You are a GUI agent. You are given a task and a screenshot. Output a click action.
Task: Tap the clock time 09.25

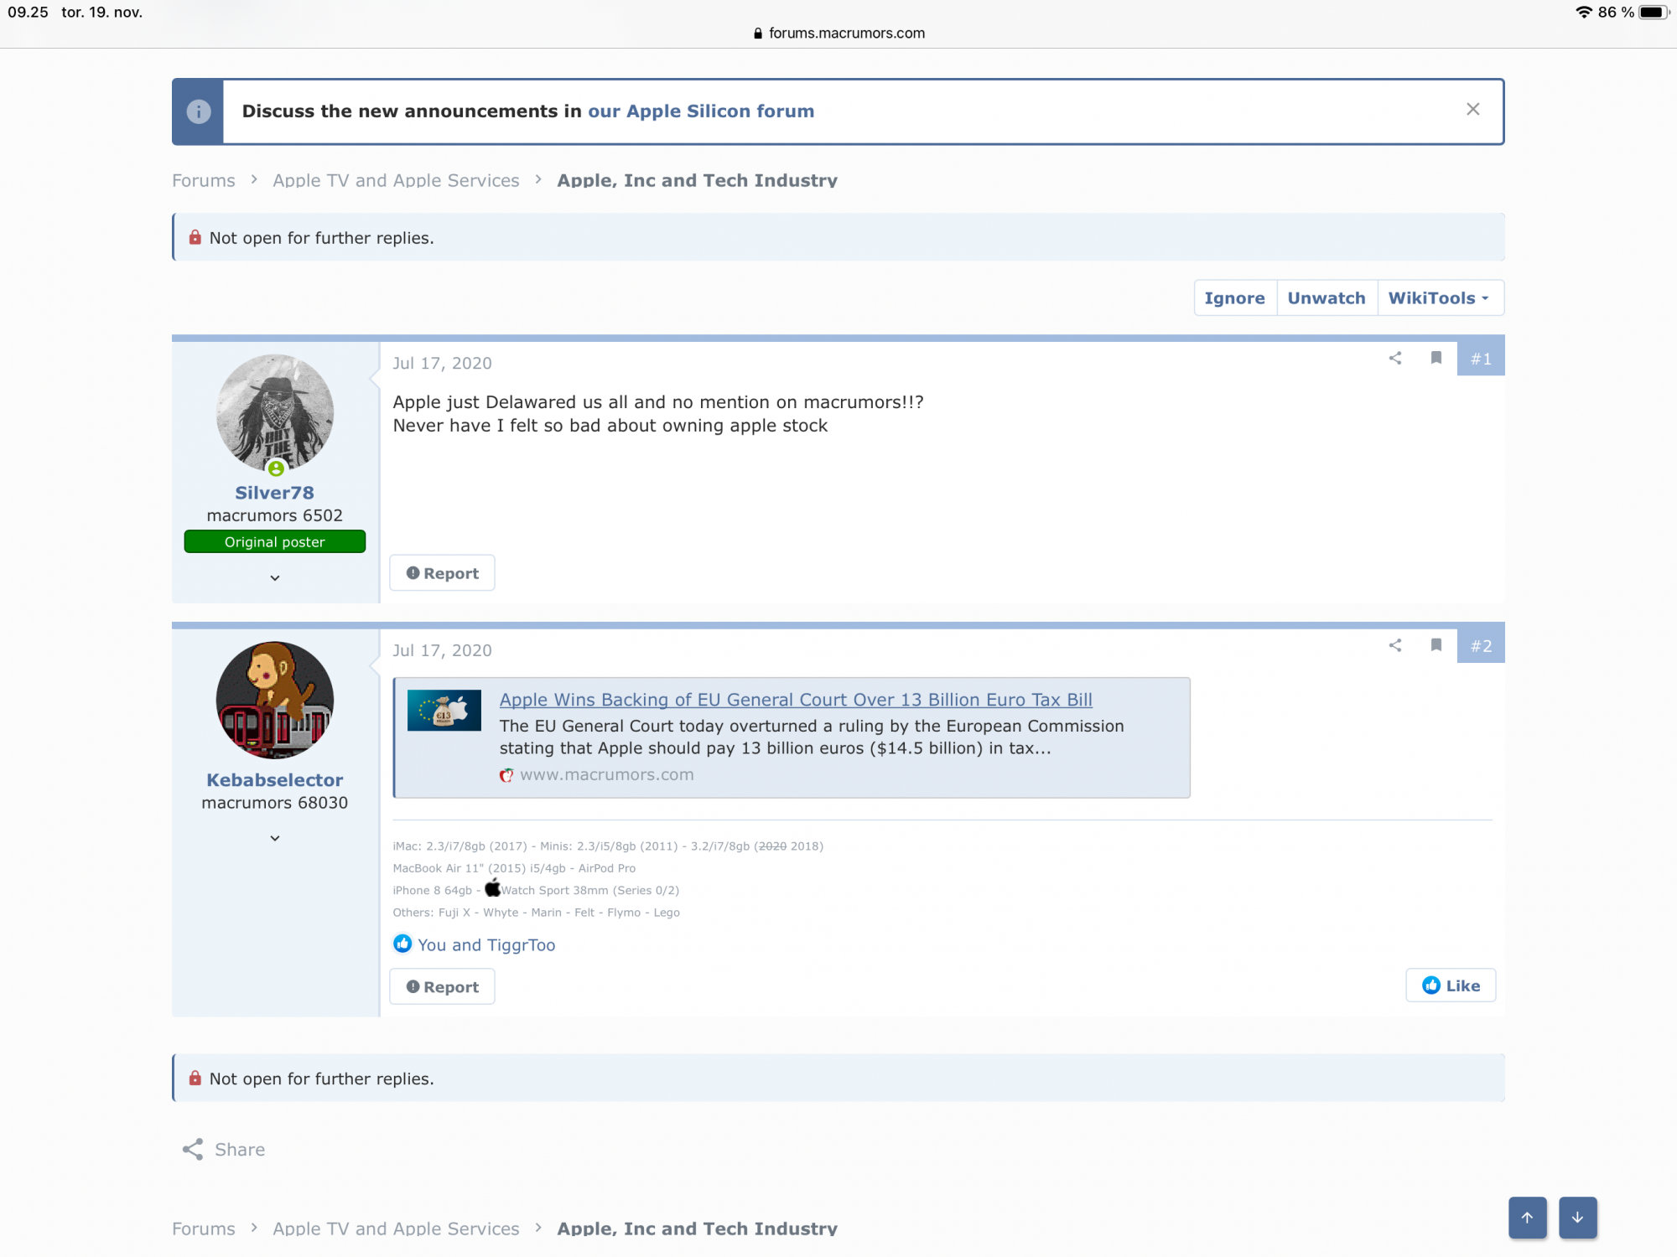pos(29,13)
